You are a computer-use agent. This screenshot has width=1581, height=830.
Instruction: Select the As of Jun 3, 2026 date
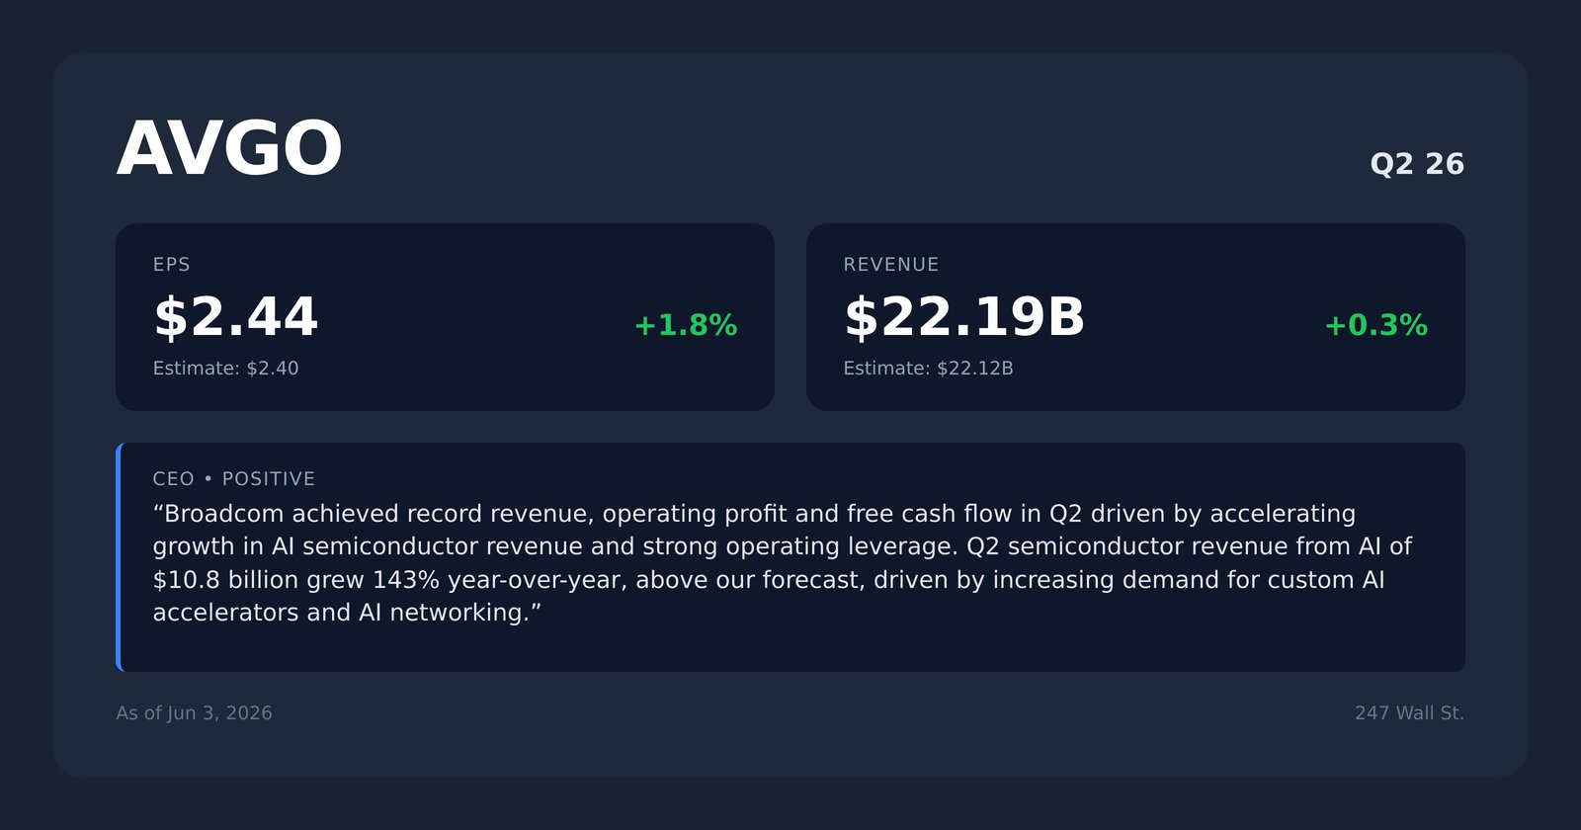pyautogui.click(x=194, y=713)
